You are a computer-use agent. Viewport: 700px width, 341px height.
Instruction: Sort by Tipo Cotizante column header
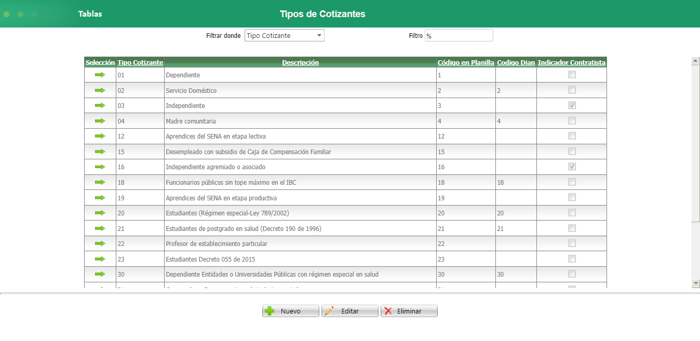[x=140, y=63]
